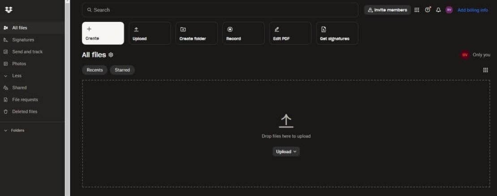Click the Deleted files trash icon
497x196 pixels.
pos(5,112)
